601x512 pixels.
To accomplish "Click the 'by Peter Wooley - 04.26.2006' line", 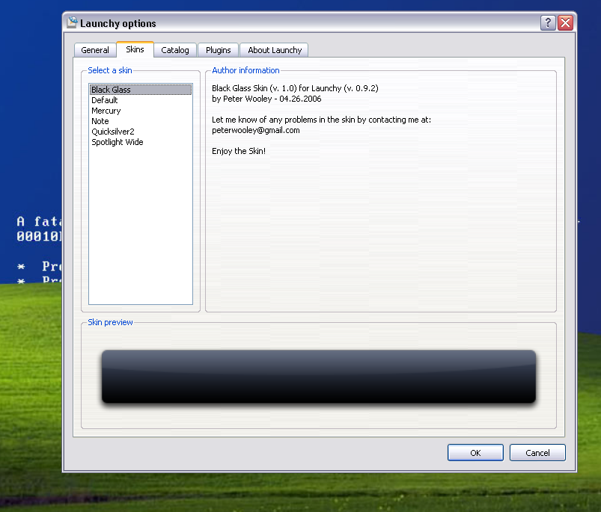I will 266,99.
